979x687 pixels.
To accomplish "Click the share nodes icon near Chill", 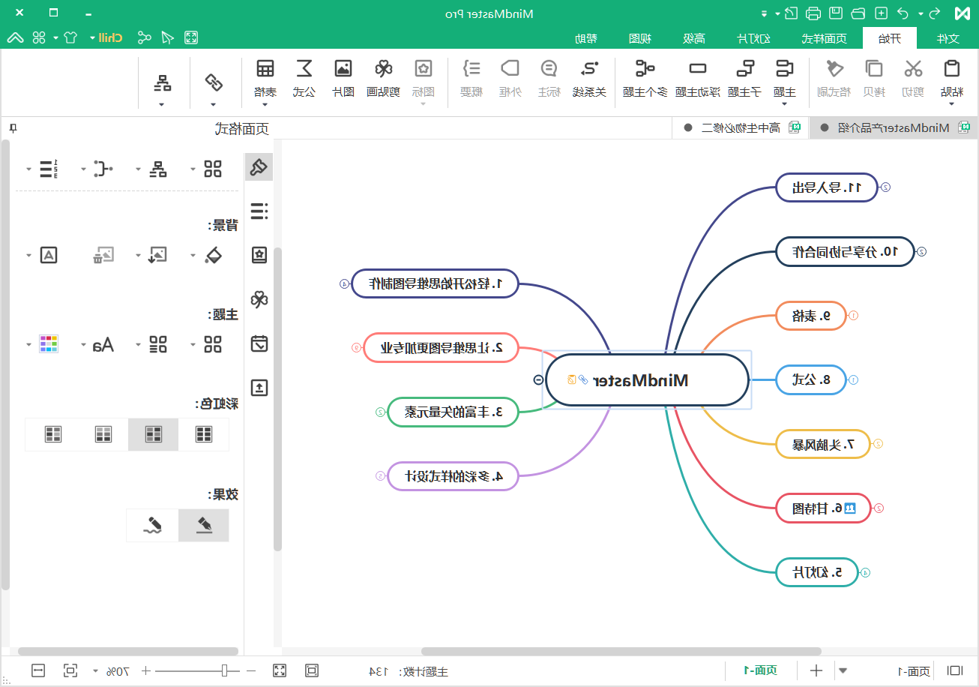I will tap(145, 37).
